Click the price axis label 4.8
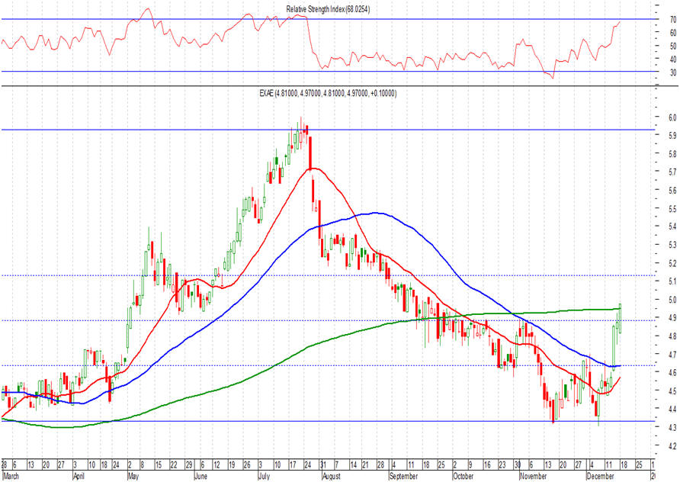The width and height of the screenshot is (680, 482). [672, 336]
